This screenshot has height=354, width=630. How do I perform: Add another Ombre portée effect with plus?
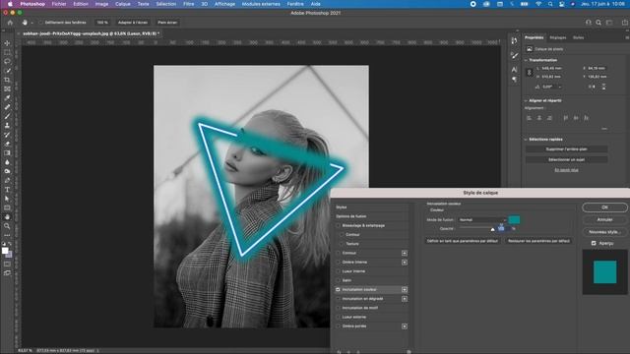[405, 326]
